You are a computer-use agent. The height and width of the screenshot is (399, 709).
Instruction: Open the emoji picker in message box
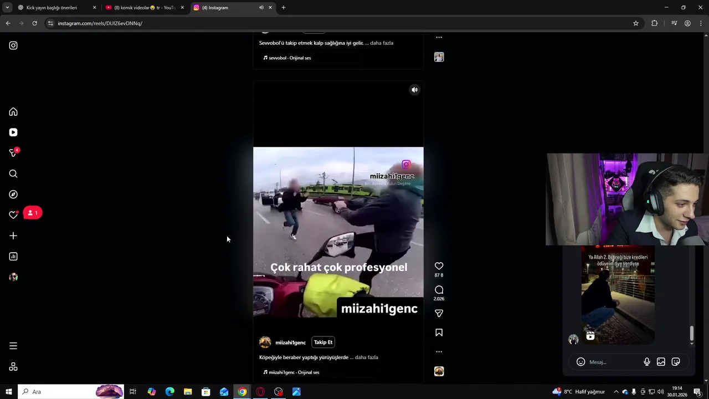(x=580, y=362)
